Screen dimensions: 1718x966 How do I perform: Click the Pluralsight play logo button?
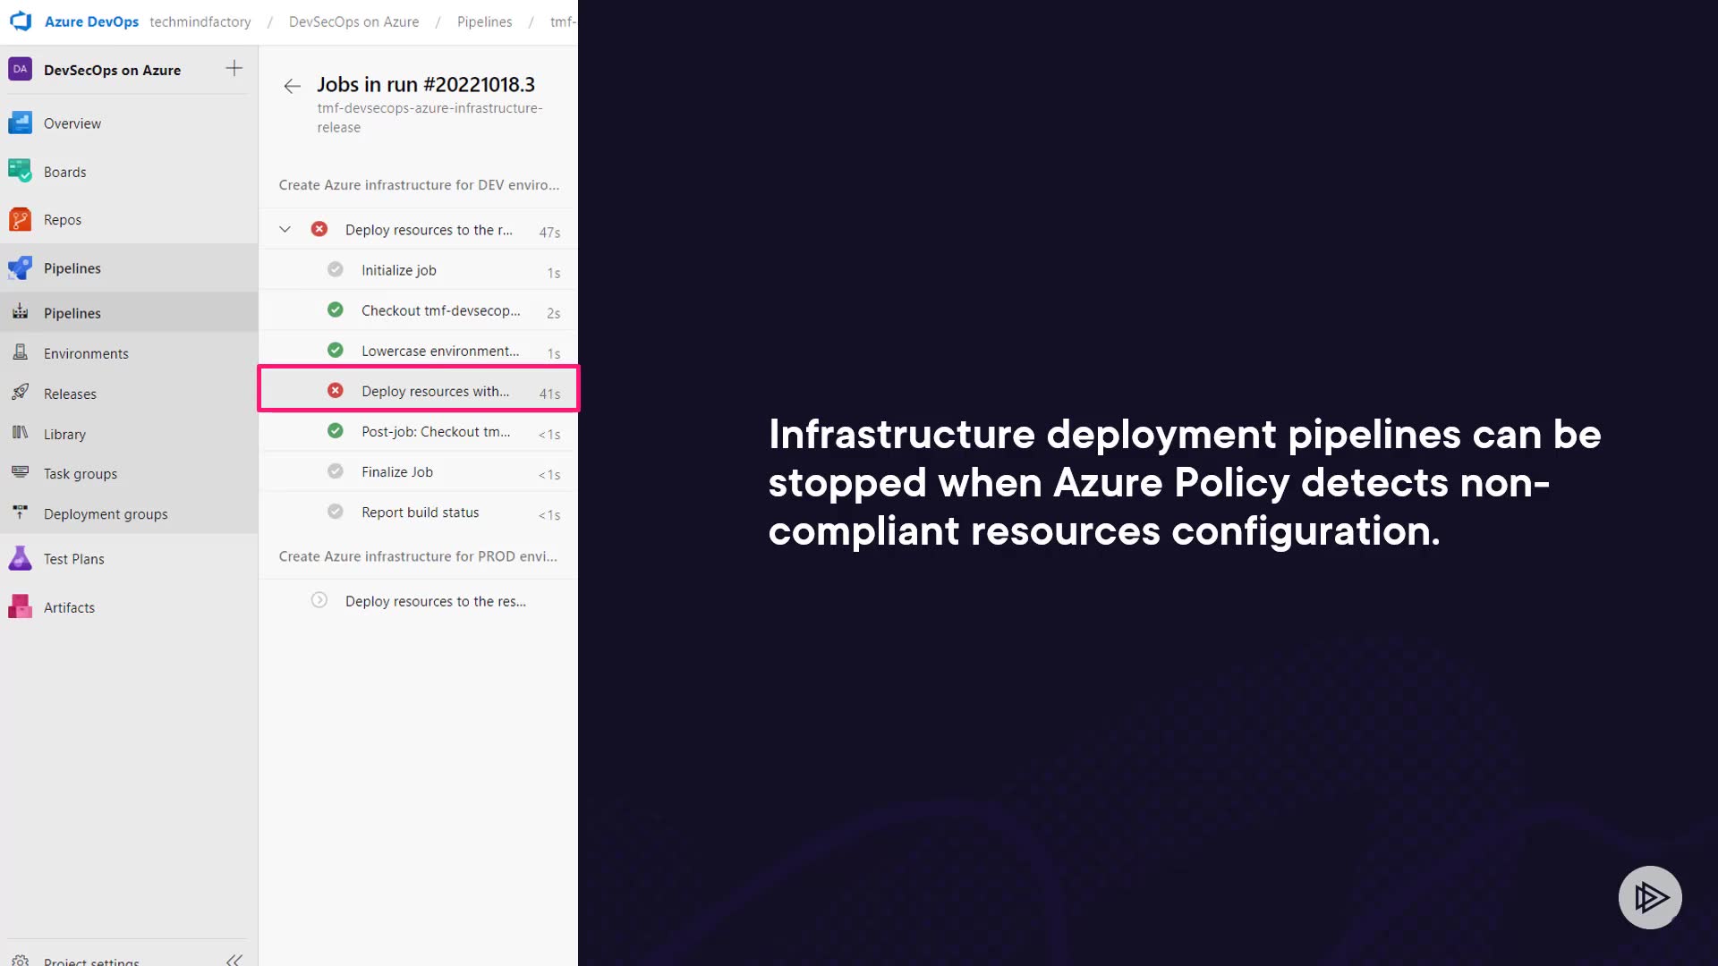pyautogui.click(x=1649, y=896)
